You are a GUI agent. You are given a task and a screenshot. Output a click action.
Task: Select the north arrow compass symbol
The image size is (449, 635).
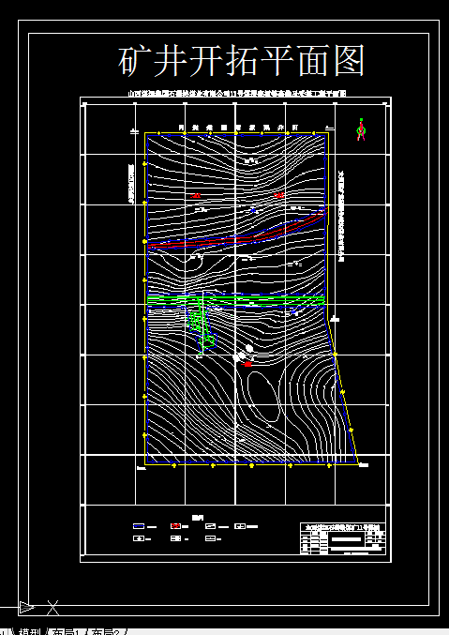pyautogui.click(x=361, y=129)
